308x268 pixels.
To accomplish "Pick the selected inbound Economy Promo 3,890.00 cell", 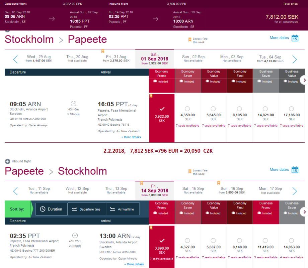I will point(162,247).
